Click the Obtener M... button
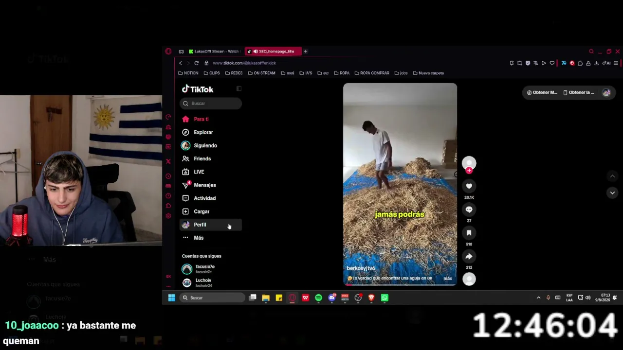The height and width of the screenshot is (350, 623). click(542, 92)
